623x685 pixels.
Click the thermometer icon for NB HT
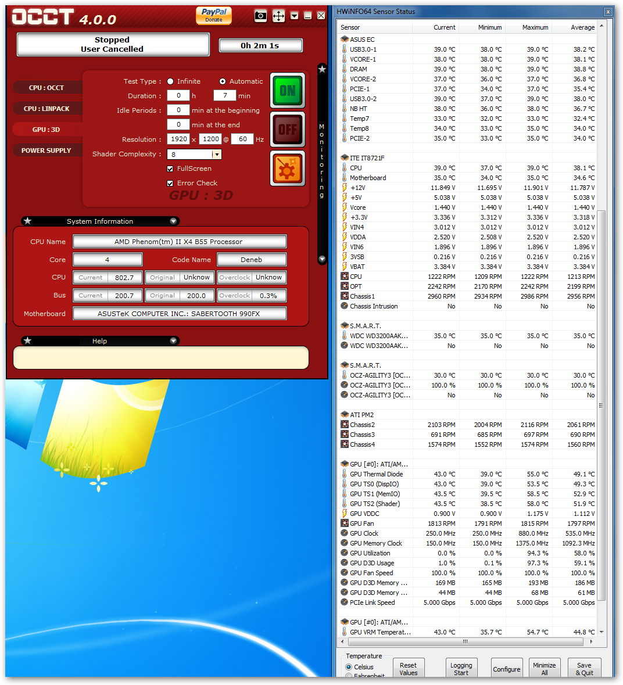[344, 108]
